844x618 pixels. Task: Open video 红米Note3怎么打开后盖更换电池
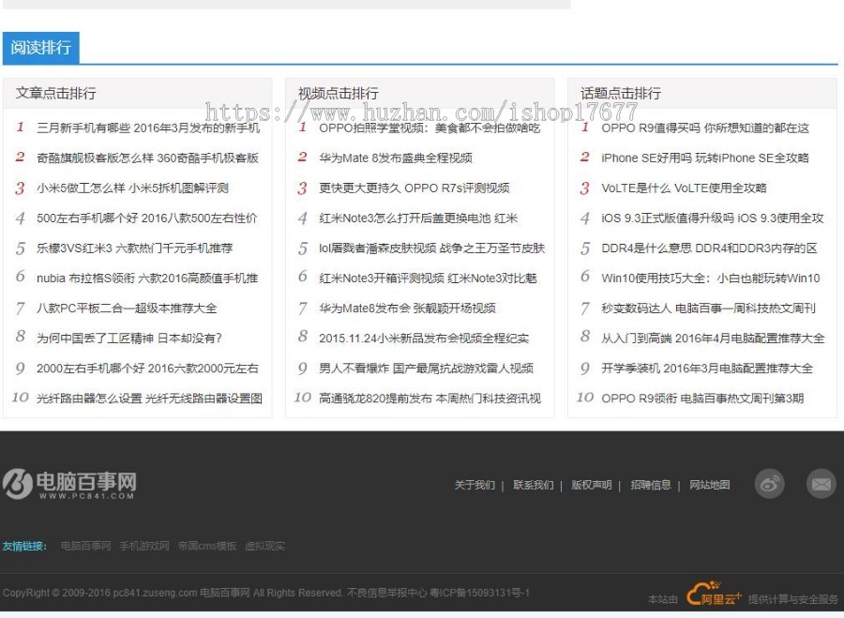tap(418, 218)
